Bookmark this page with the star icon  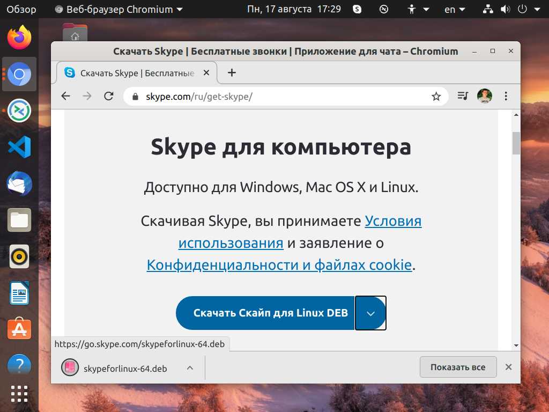tap(436, 97)
